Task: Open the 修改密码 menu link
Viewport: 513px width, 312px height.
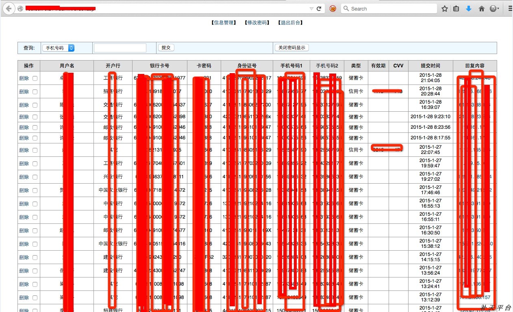Action: [257, 23]
